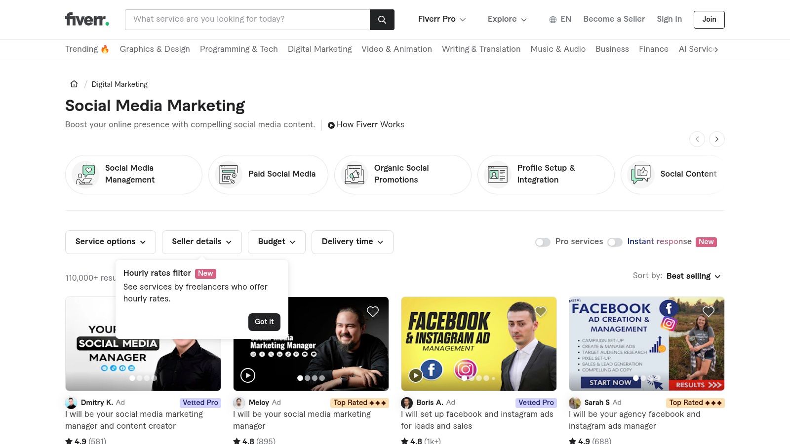Favorite Dmitry K.'s gig with the heart
This screenshot has height=444, width=790.
pyautogui.click(x=205, y=311)
